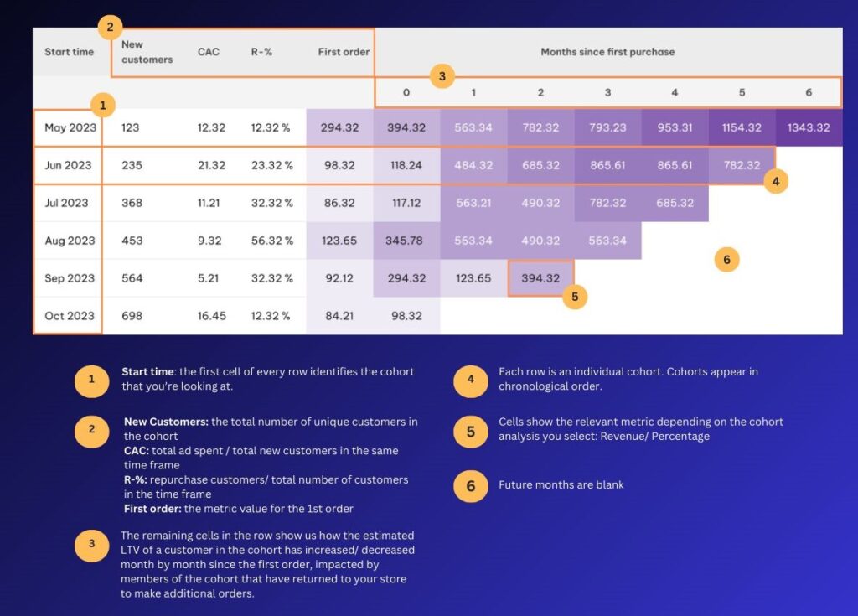
Task: Click the 345.78 cell in the Aug row
Action: pyautogui.click(x=406, y=241)
